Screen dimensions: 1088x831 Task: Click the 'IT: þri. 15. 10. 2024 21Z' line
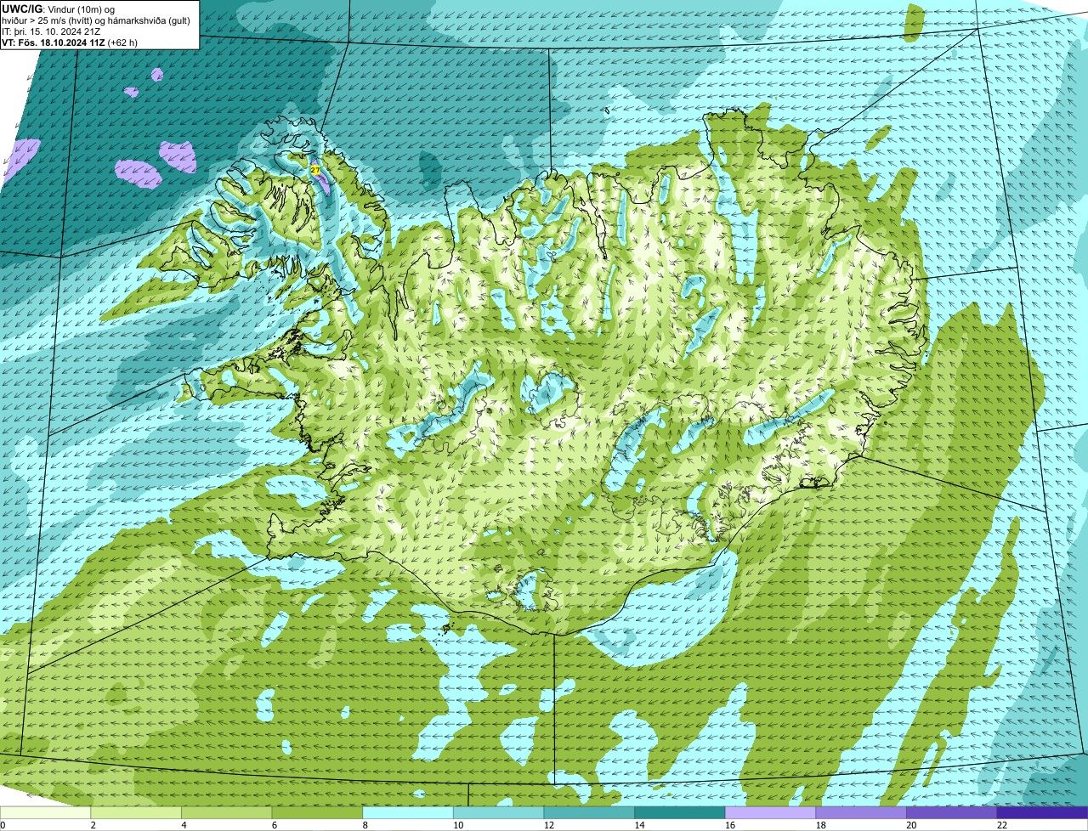tap(53, 31)
